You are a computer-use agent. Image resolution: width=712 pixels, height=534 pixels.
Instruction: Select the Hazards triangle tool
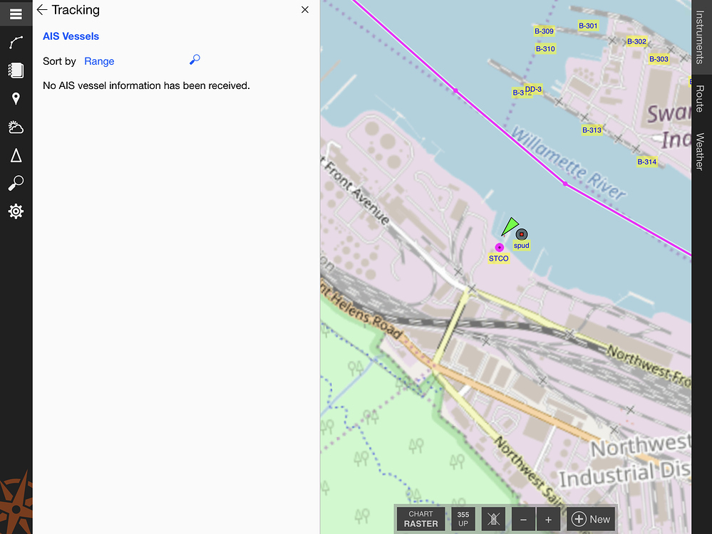point(16,155)
